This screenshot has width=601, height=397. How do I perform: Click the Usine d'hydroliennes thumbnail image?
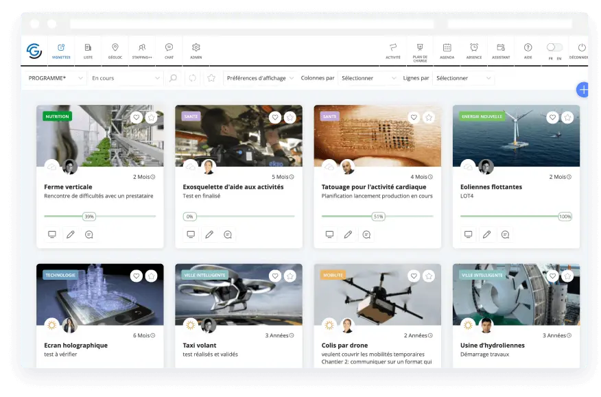[x=517, y=294]
